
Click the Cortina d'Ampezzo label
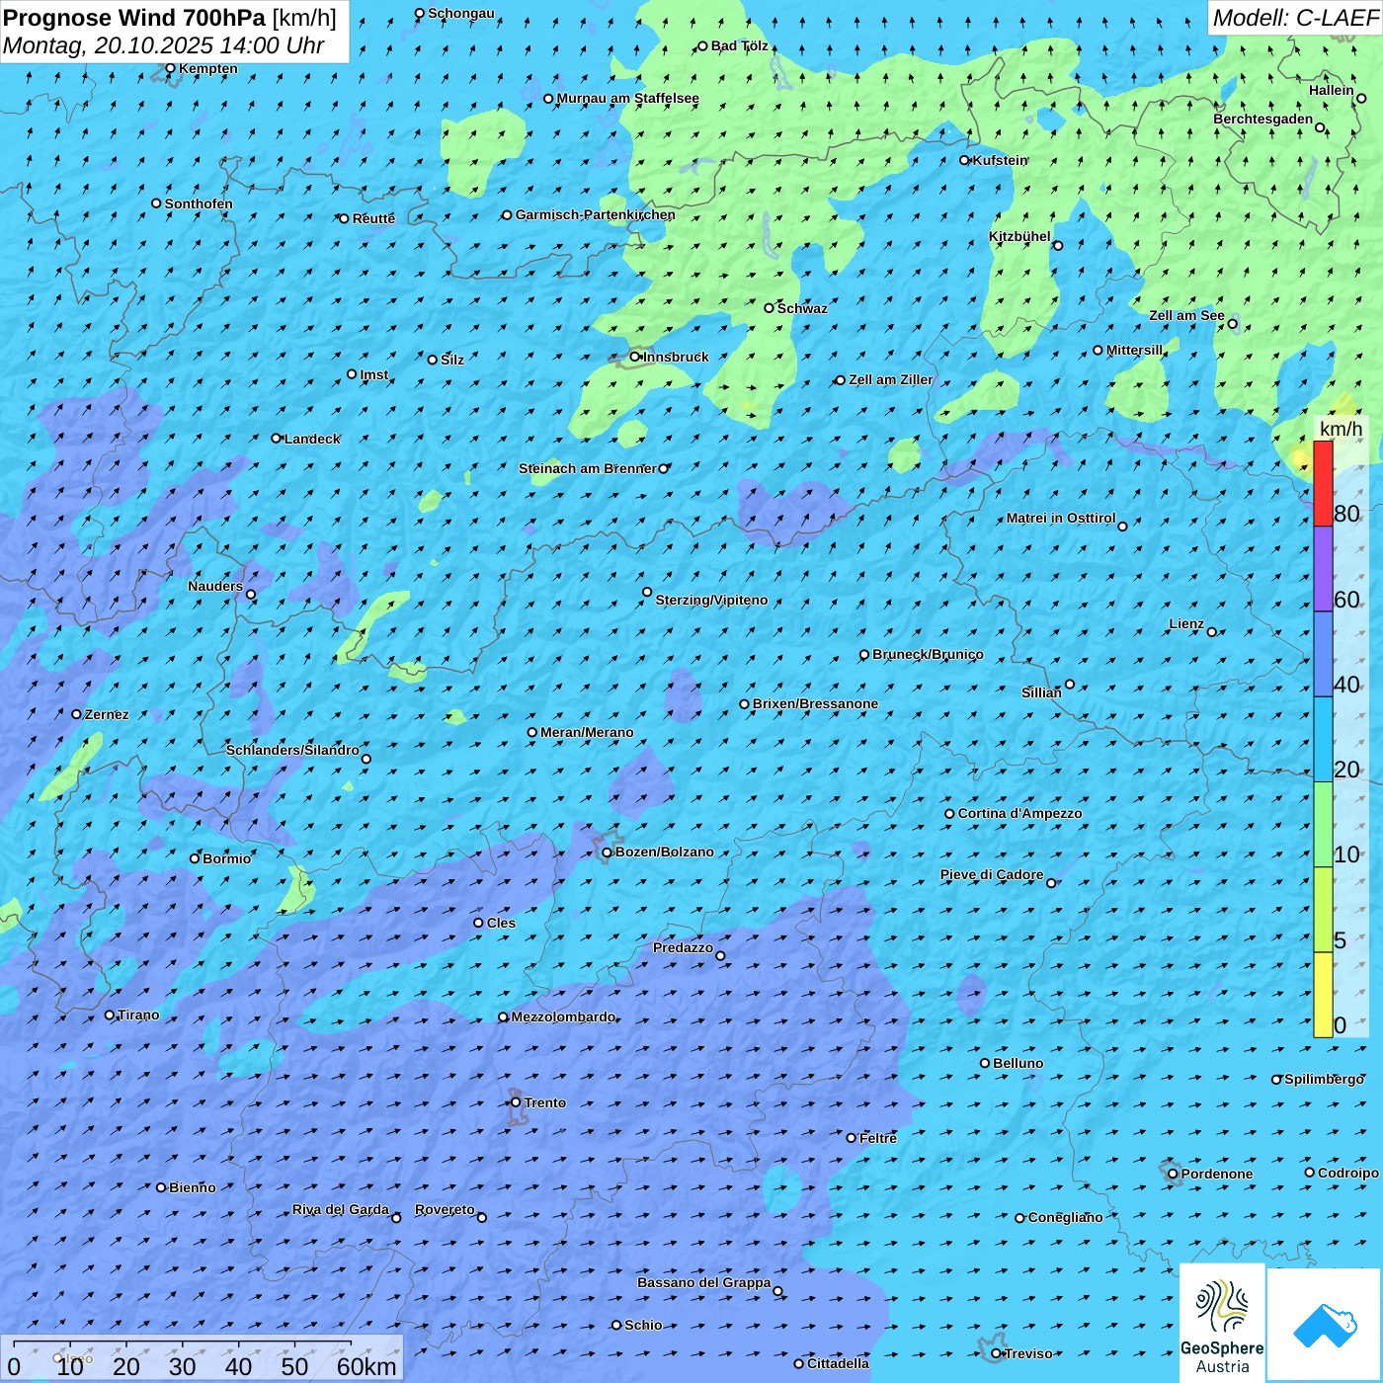coord(1020,813)
